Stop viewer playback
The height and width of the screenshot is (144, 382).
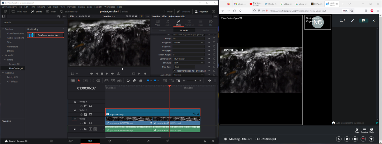pyautogui.click(x=102, y=74)
